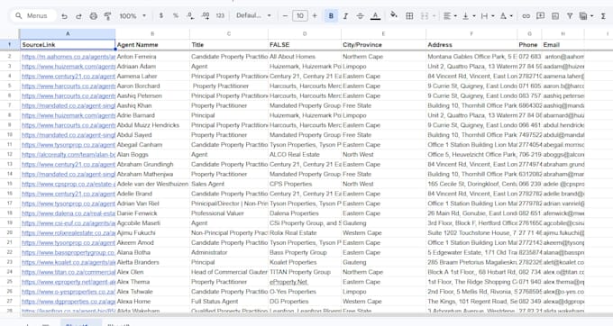Select the Head of Commercial Gauteng cell
613x326 pixels.
tap(229, 272)
